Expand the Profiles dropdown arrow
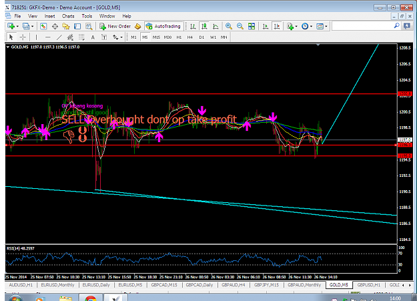Screen dimensions: 417x301 click(x=33, y=26)
